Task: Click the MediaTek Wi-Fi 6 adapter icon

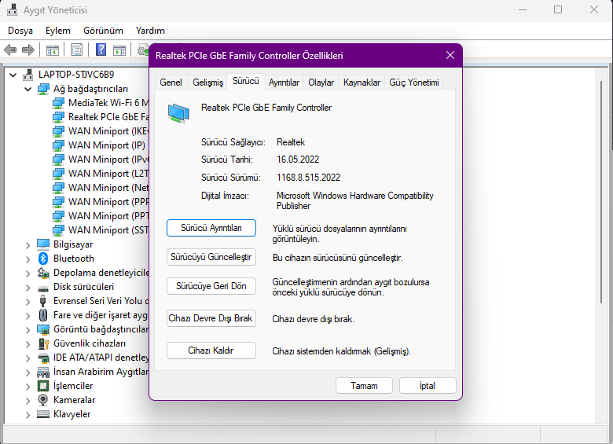Action: point(58,103)
